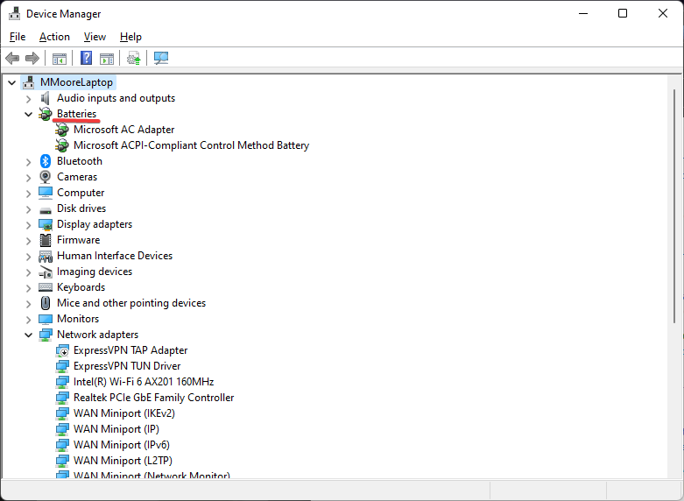Expand the Cameras category
Screen dimensions: 684x501
tap(28, 178)
